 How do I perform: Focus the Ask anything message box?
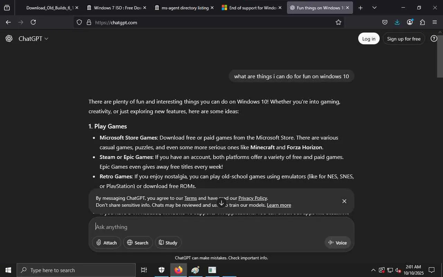[x=221, y=227]
